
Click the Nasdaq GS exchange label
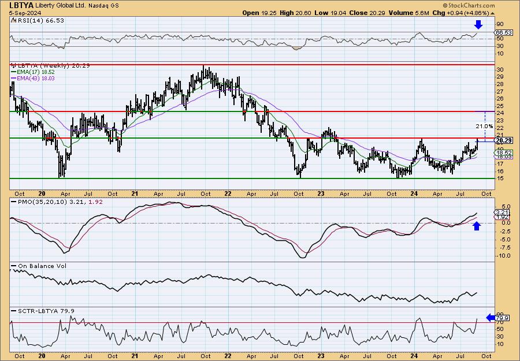pos(104,6)
